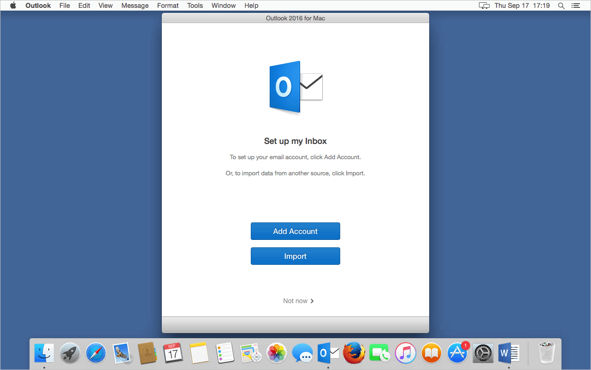Open the Message menu

coord(135,6)
